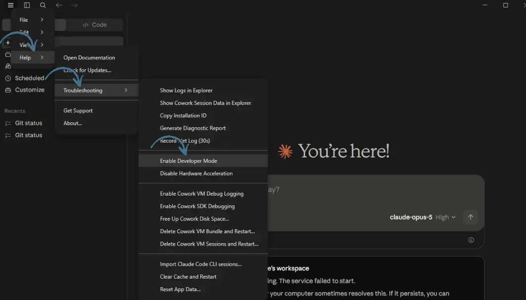Disable Hardware Acceleration
Viewport: 526px width, 300px height.
pyautogui.click(x=203, y=173)
